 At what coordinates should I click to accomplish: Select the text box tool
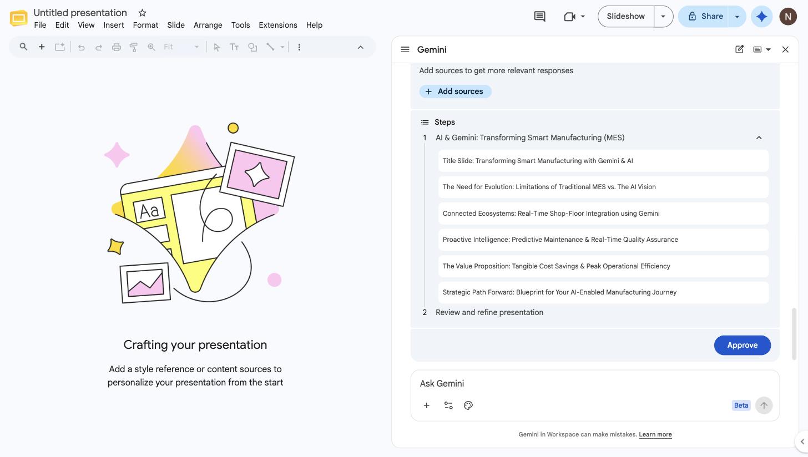(x=234, y=47)
